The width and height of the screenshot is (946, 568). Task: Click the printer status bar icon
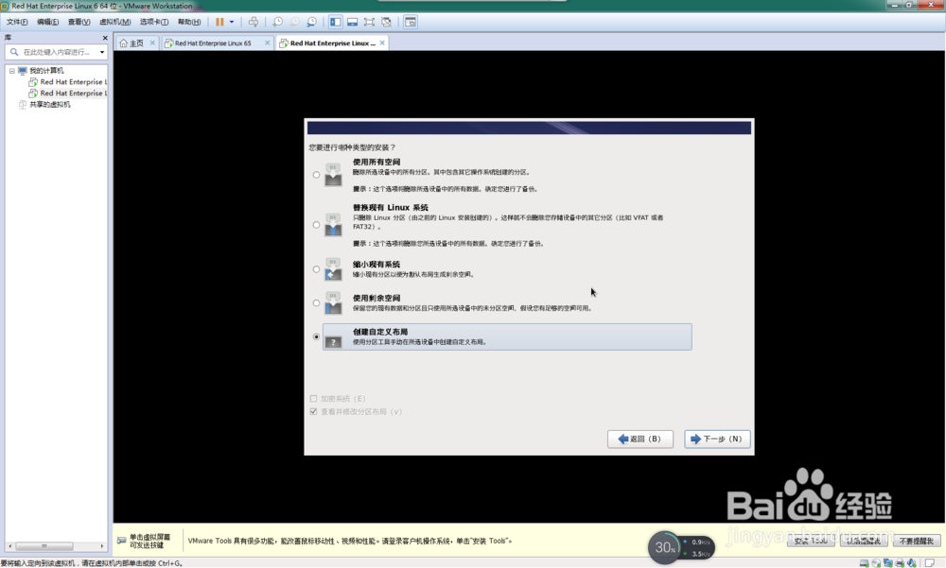click(901, 563)
